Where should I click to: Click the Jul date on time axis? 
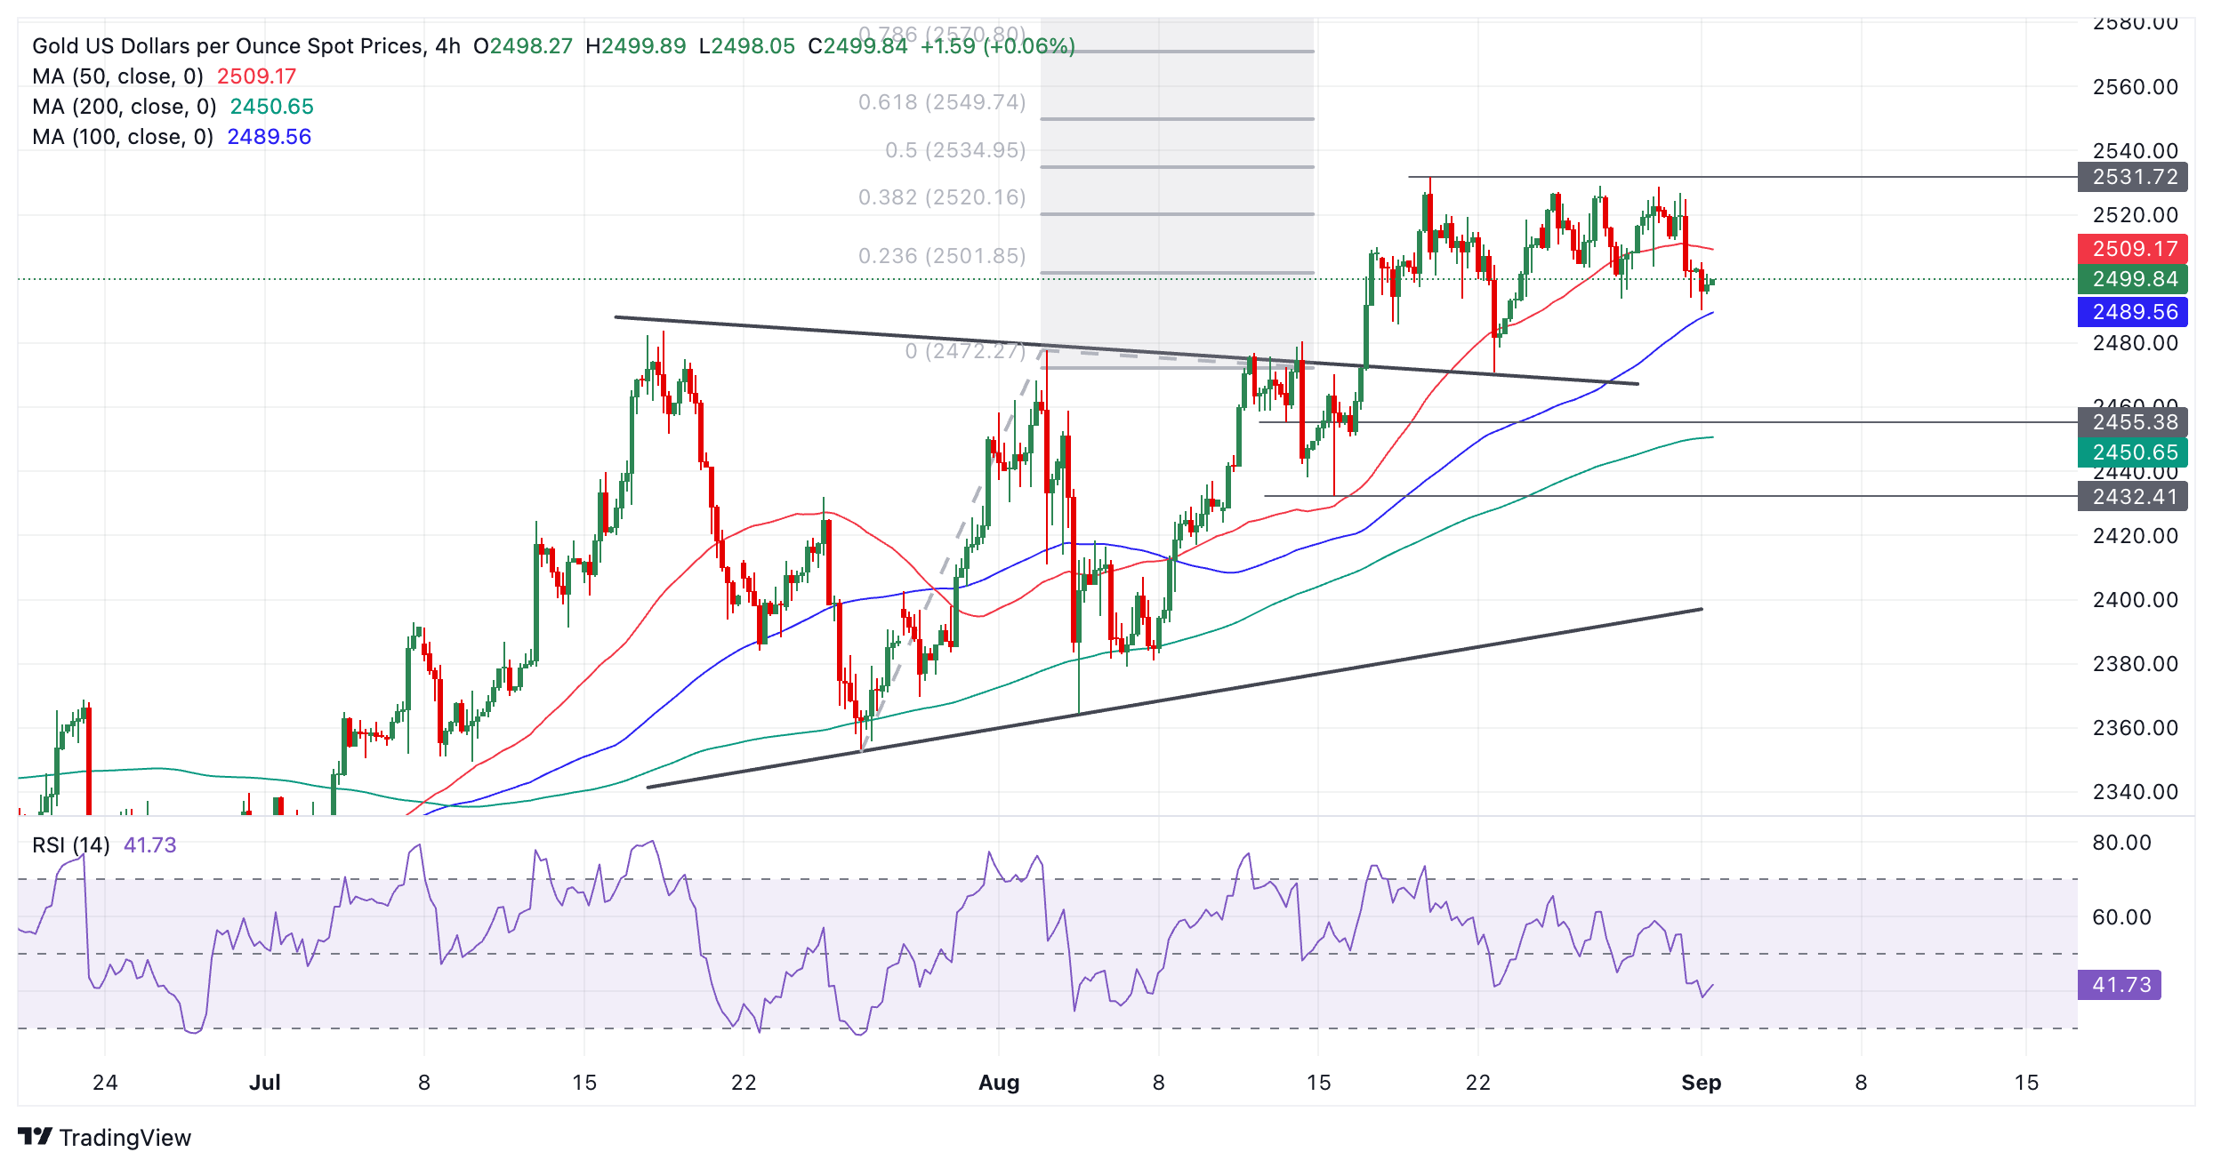point(264,1083)
